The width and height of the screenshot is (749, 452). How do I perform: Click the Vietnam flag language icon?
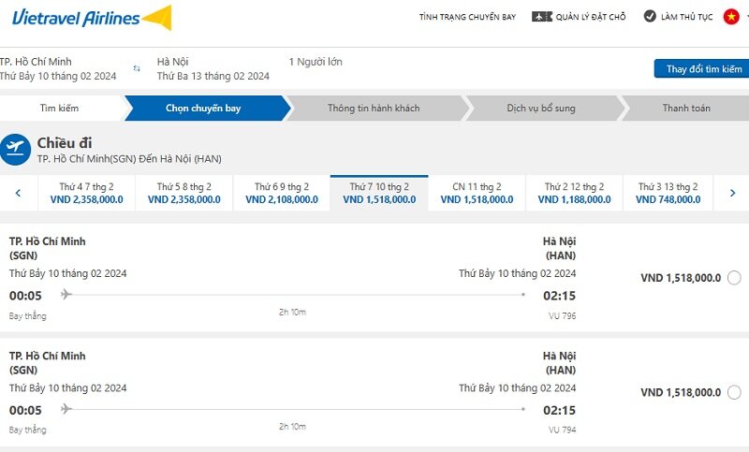pyautogui.click(x=730, y=17)
